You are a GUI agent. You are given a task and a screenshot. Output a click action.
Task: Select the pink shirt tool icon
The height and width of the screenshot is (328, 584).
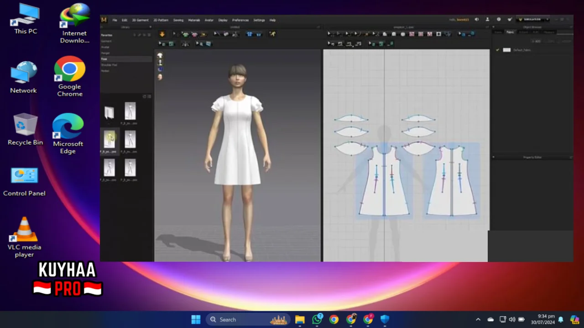195,34
